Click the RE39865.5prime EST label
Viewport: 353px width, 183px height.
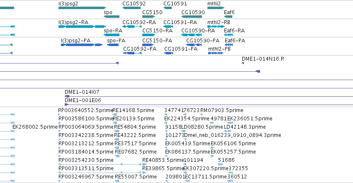[163, 168]
